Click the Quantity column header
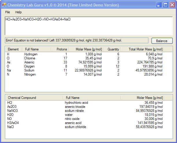 click(x=113, y=49)
